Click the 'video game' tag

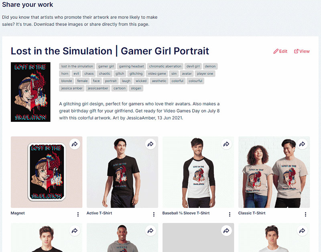point(157,74)
